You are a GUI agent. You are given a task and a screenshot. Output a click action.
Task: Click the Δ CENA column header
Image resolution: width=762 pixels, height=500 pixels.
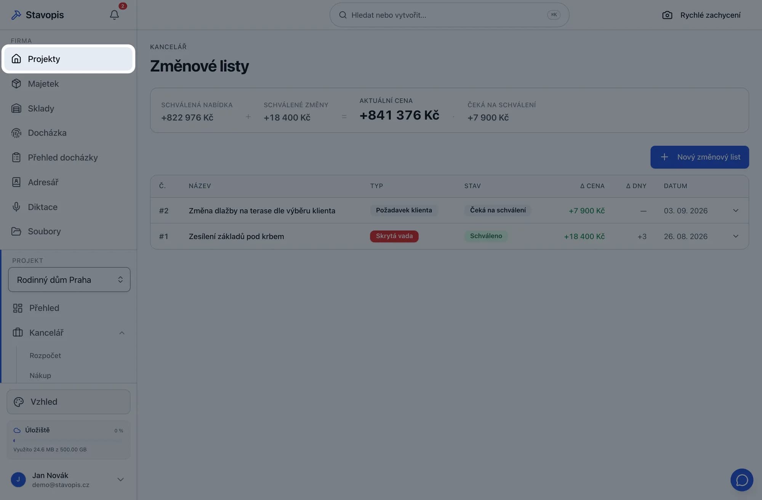tap(592, 186)
